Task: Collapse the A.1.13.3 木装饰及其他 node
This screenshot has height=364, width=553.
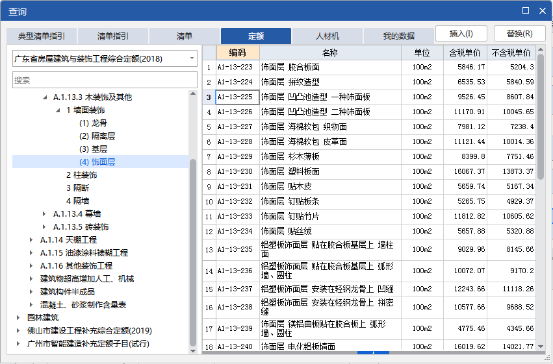Action: [x=45, y=97]
